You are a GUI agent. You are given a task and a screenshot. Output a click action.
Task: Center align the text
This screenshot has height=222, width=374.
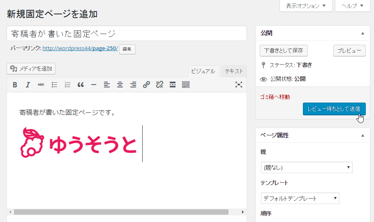pos(120,85)
